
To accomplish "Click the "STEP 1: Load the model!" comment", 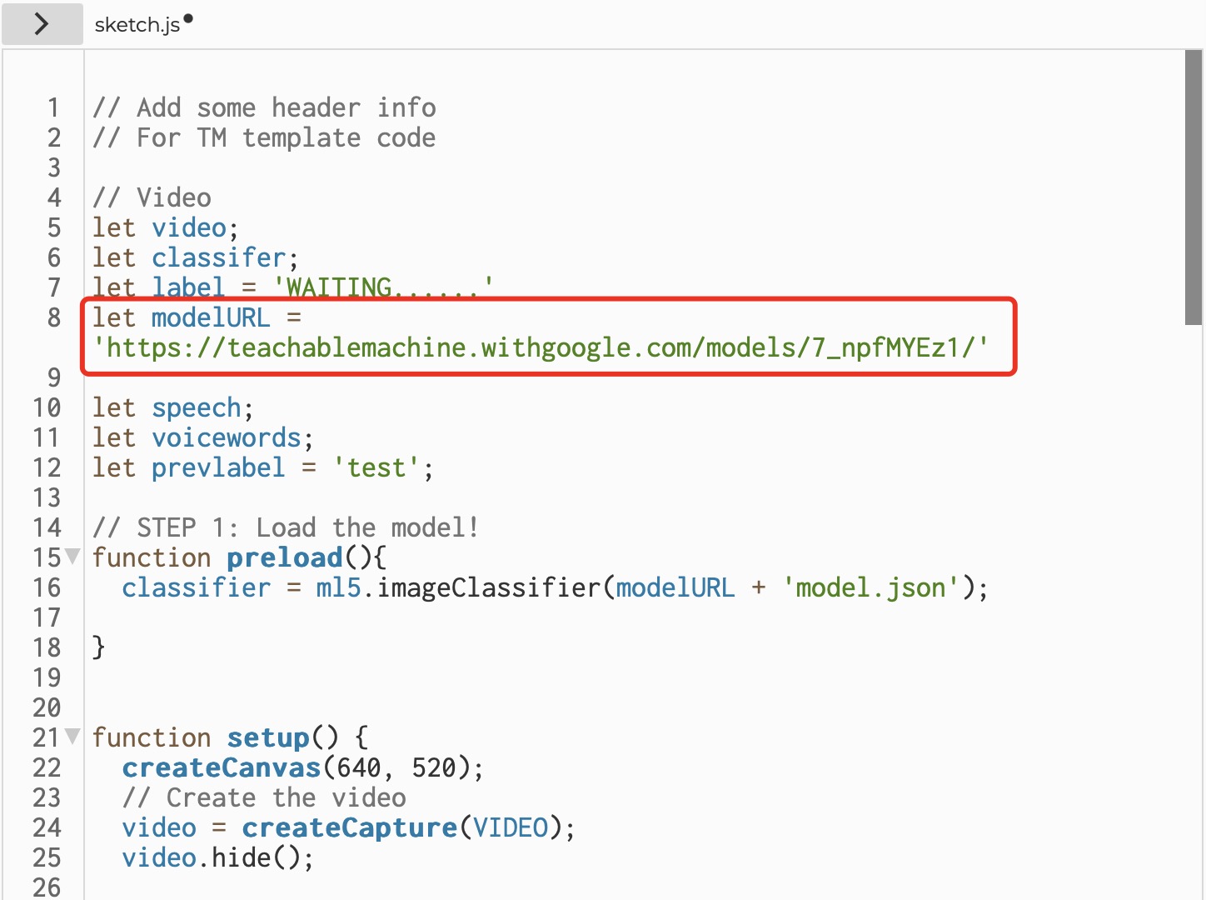I will click(x=286, y=527).
